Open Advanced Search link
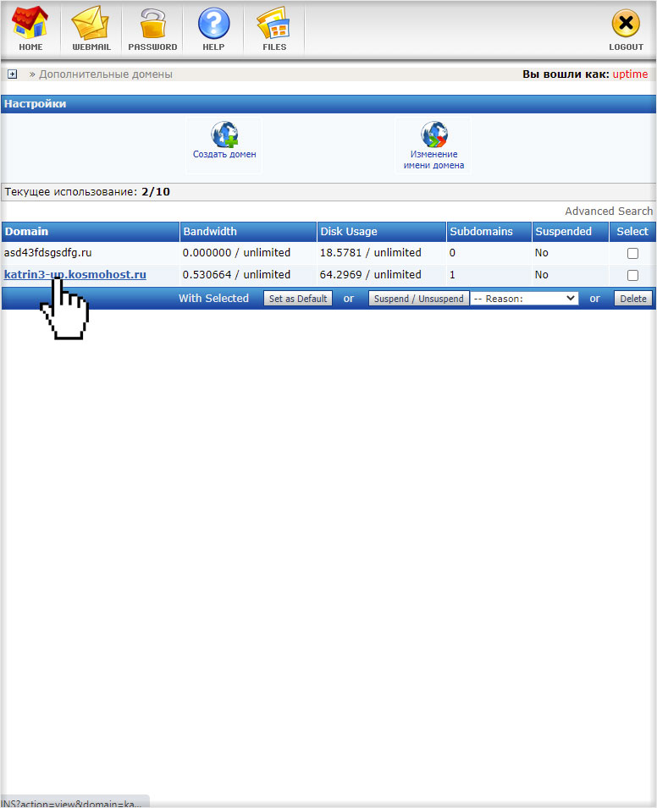 pyautogui.click(x=609, y=212)
